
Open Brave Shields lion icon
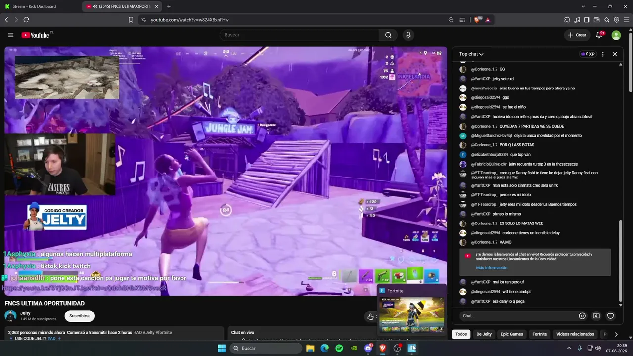point(477,20)
